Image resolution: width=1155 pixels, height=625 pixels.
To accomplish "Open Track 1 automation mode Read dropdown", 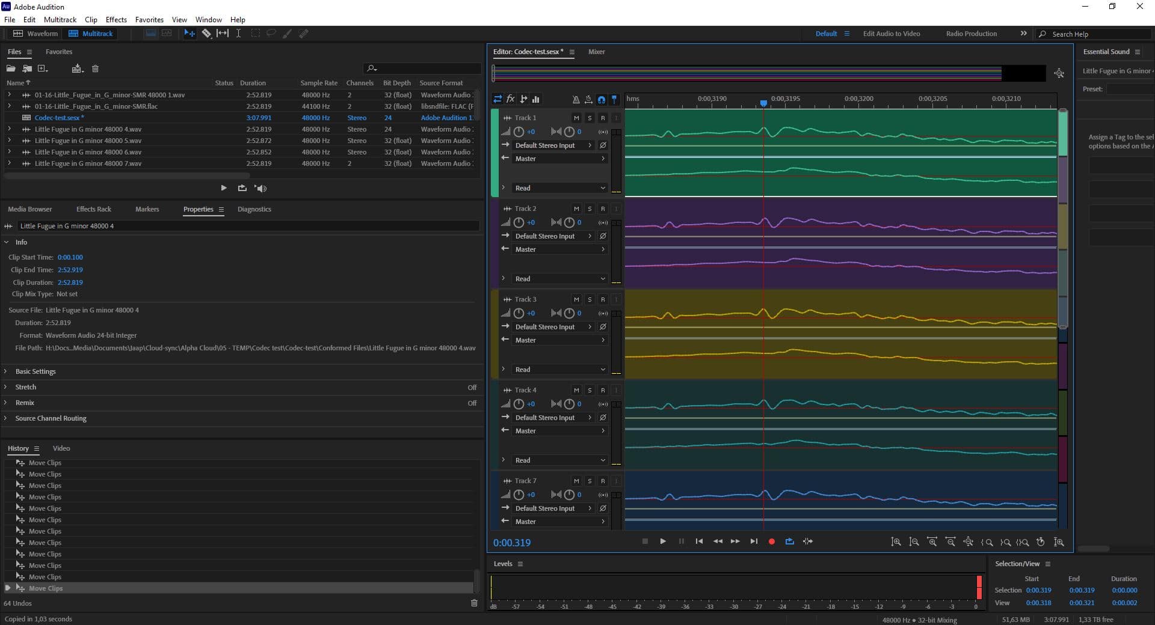I will click(x=559, y=188).
